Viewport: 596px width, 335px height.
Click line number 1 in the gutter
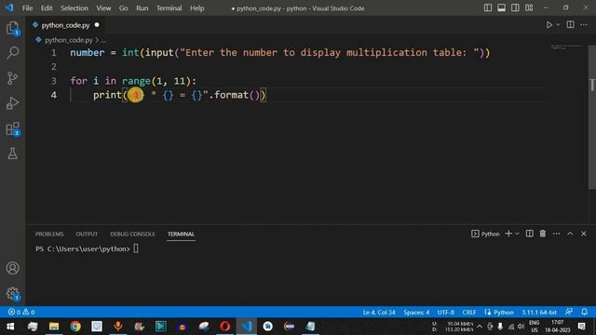[x=54, y=52]
